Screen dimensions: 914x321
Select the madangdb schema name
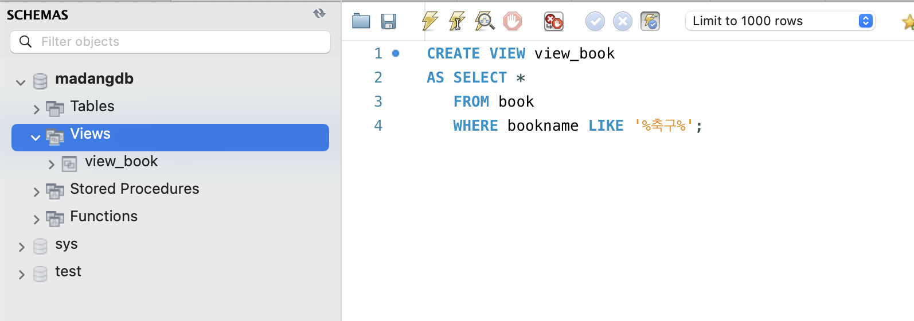94,79
